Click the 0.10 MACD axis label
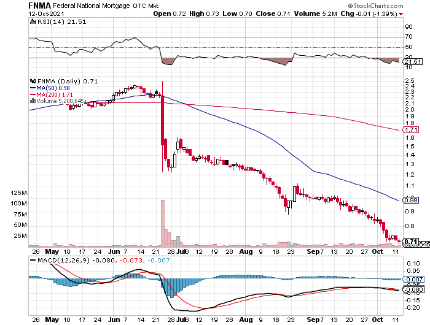The image size is (430, 325). click(413, 264)
